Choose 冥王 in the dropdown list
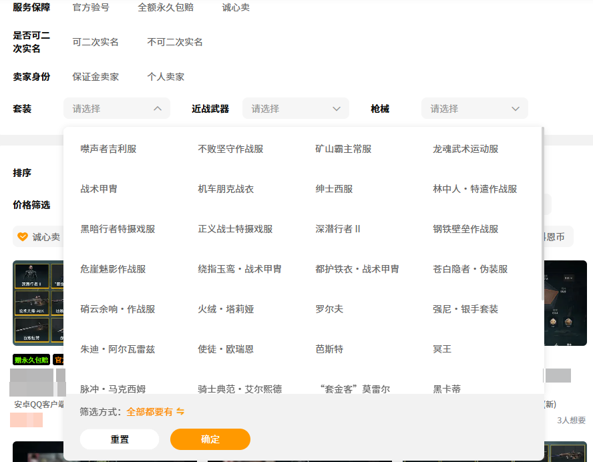593x462 pixels. pos(442,349)
